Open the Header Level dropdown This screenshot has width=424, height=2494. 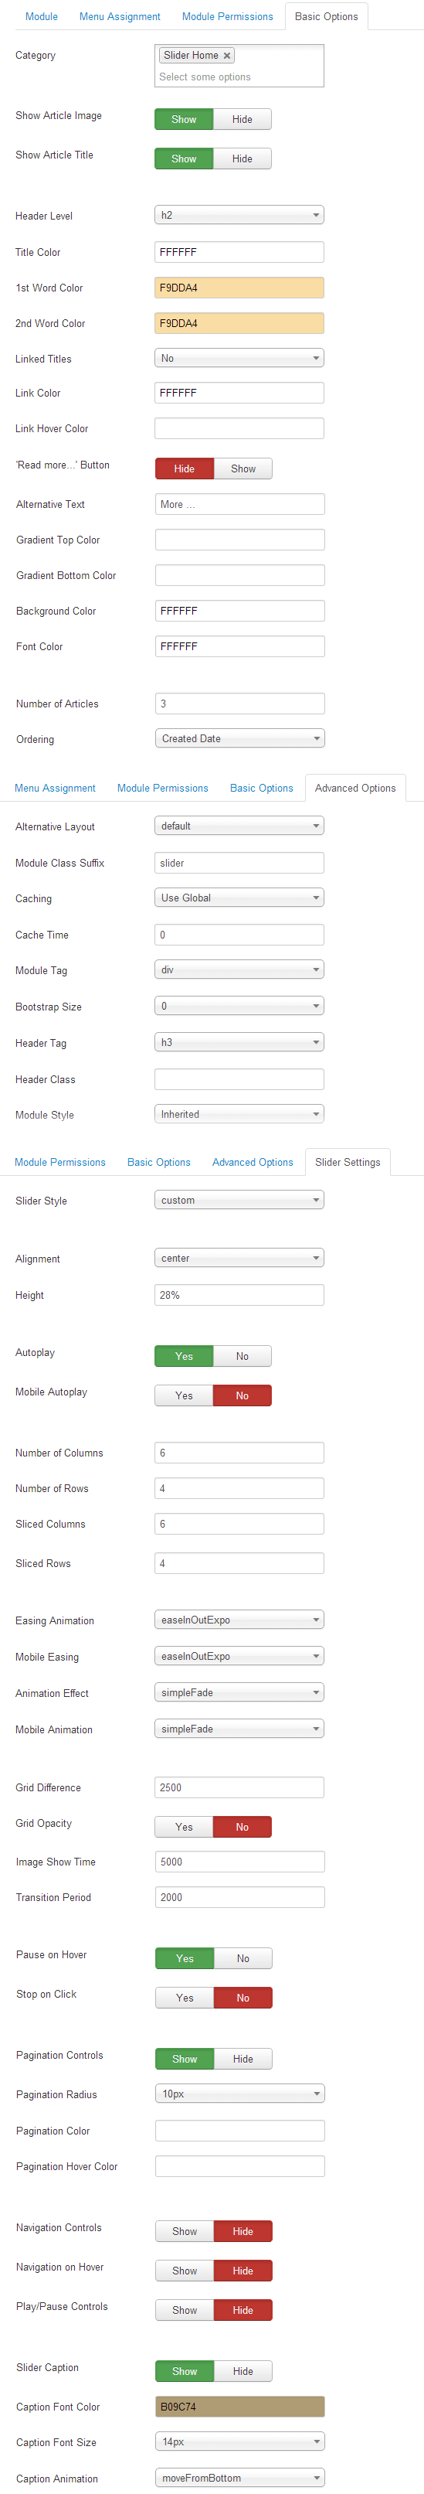pos(239,215)
